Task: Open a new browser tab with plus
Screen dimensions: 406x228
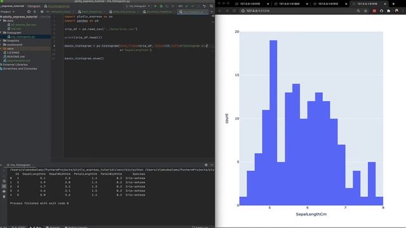Action: [393, 4]
